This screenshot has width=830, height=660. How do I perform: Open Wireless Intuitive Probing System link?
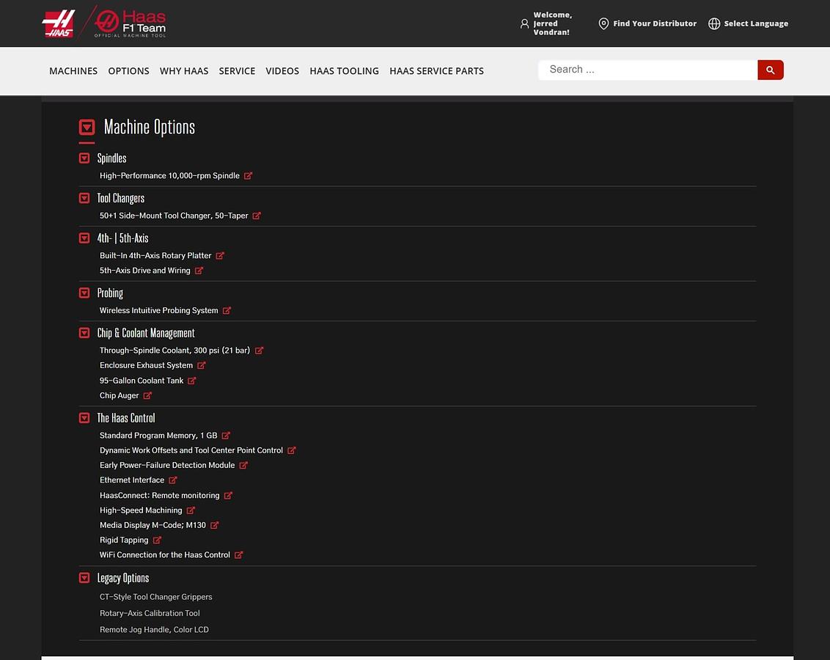[x=158, y=311]
